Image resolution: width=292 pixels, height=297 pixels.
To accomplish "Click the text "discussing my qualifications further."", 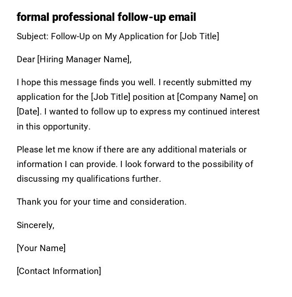I will pyautogui.click(x=88, y=179).
